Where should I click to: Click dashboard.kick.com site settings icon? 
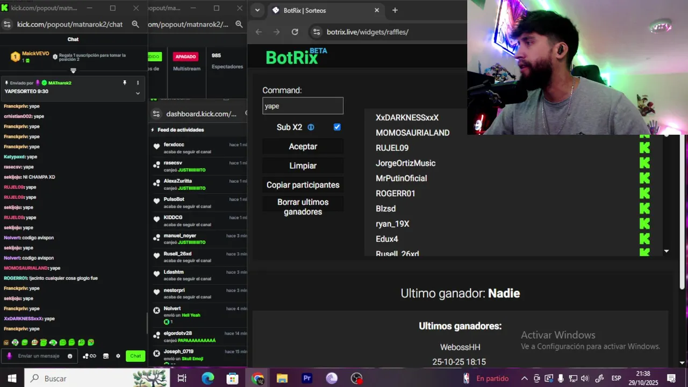(x=156, y=113)
